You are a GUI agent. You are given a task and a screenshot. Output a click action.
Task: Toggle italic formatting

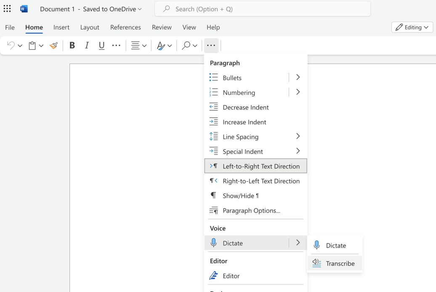tap(87, 45)
